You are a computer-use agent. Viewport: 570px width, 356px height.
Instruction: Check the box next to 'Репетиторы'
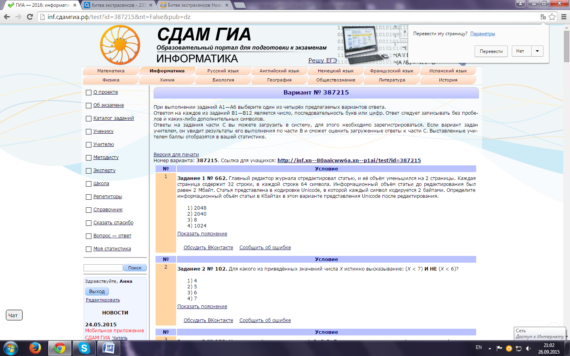click(89, 197)
